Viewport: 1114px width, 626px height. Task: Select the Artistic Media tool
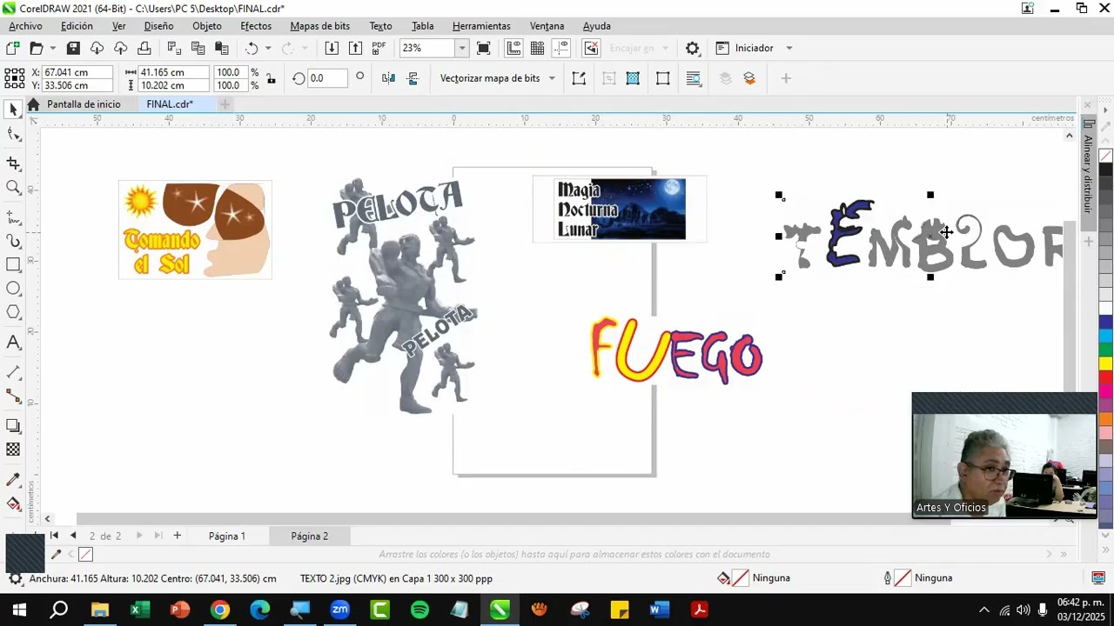pyautogui.click(x=13, y=241)
